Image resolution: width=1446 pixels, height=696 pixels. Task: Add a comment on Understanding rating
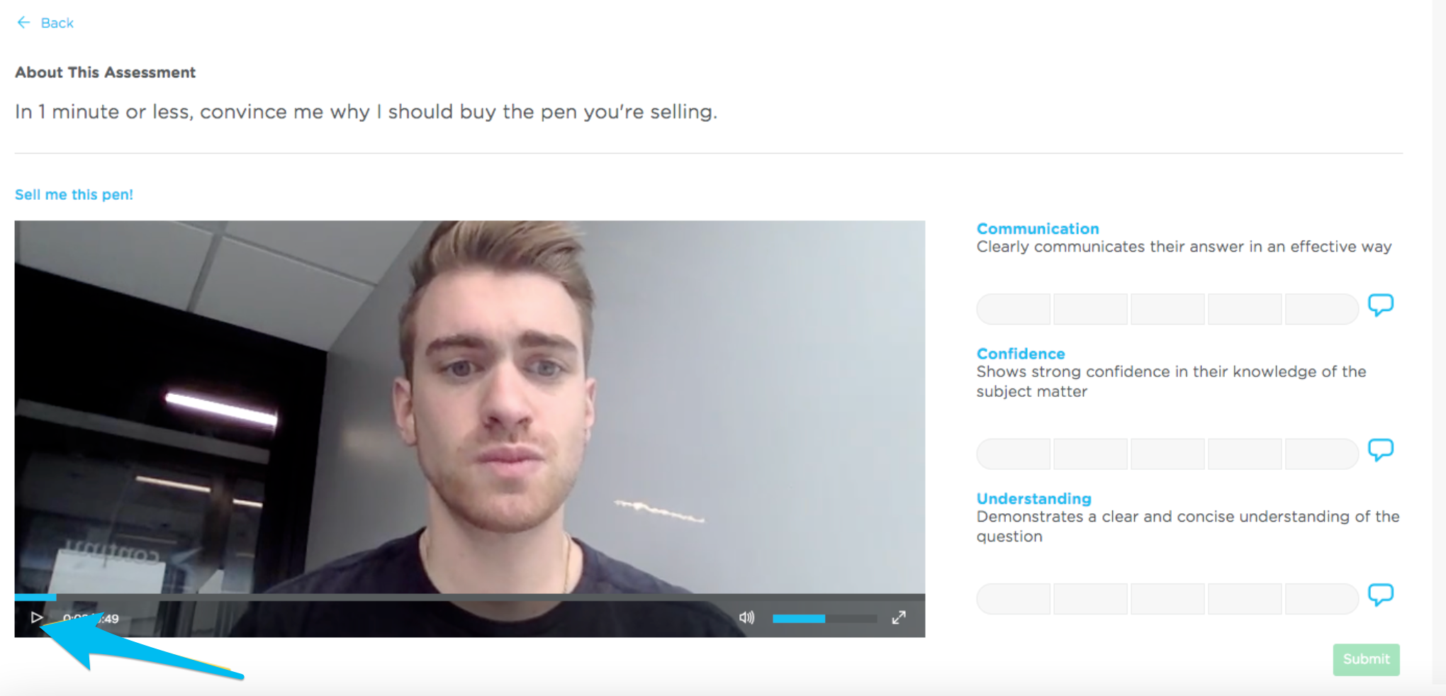point(1380,594)
